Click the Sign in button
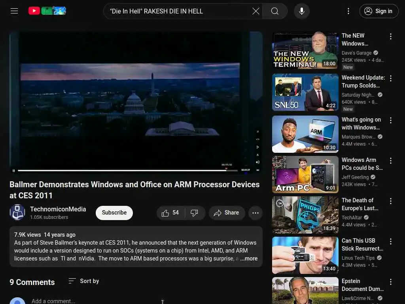 pyautogui.click(x=379, y=11)
